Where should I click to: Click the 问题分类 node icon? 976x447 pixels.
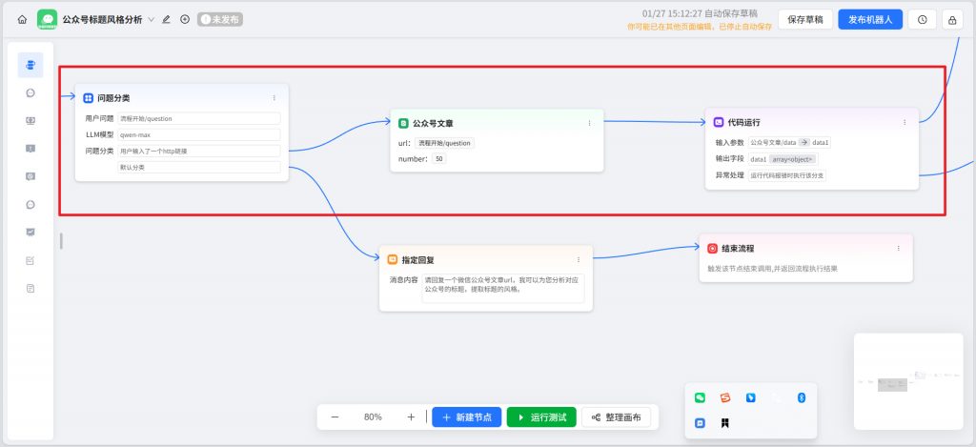89,98
